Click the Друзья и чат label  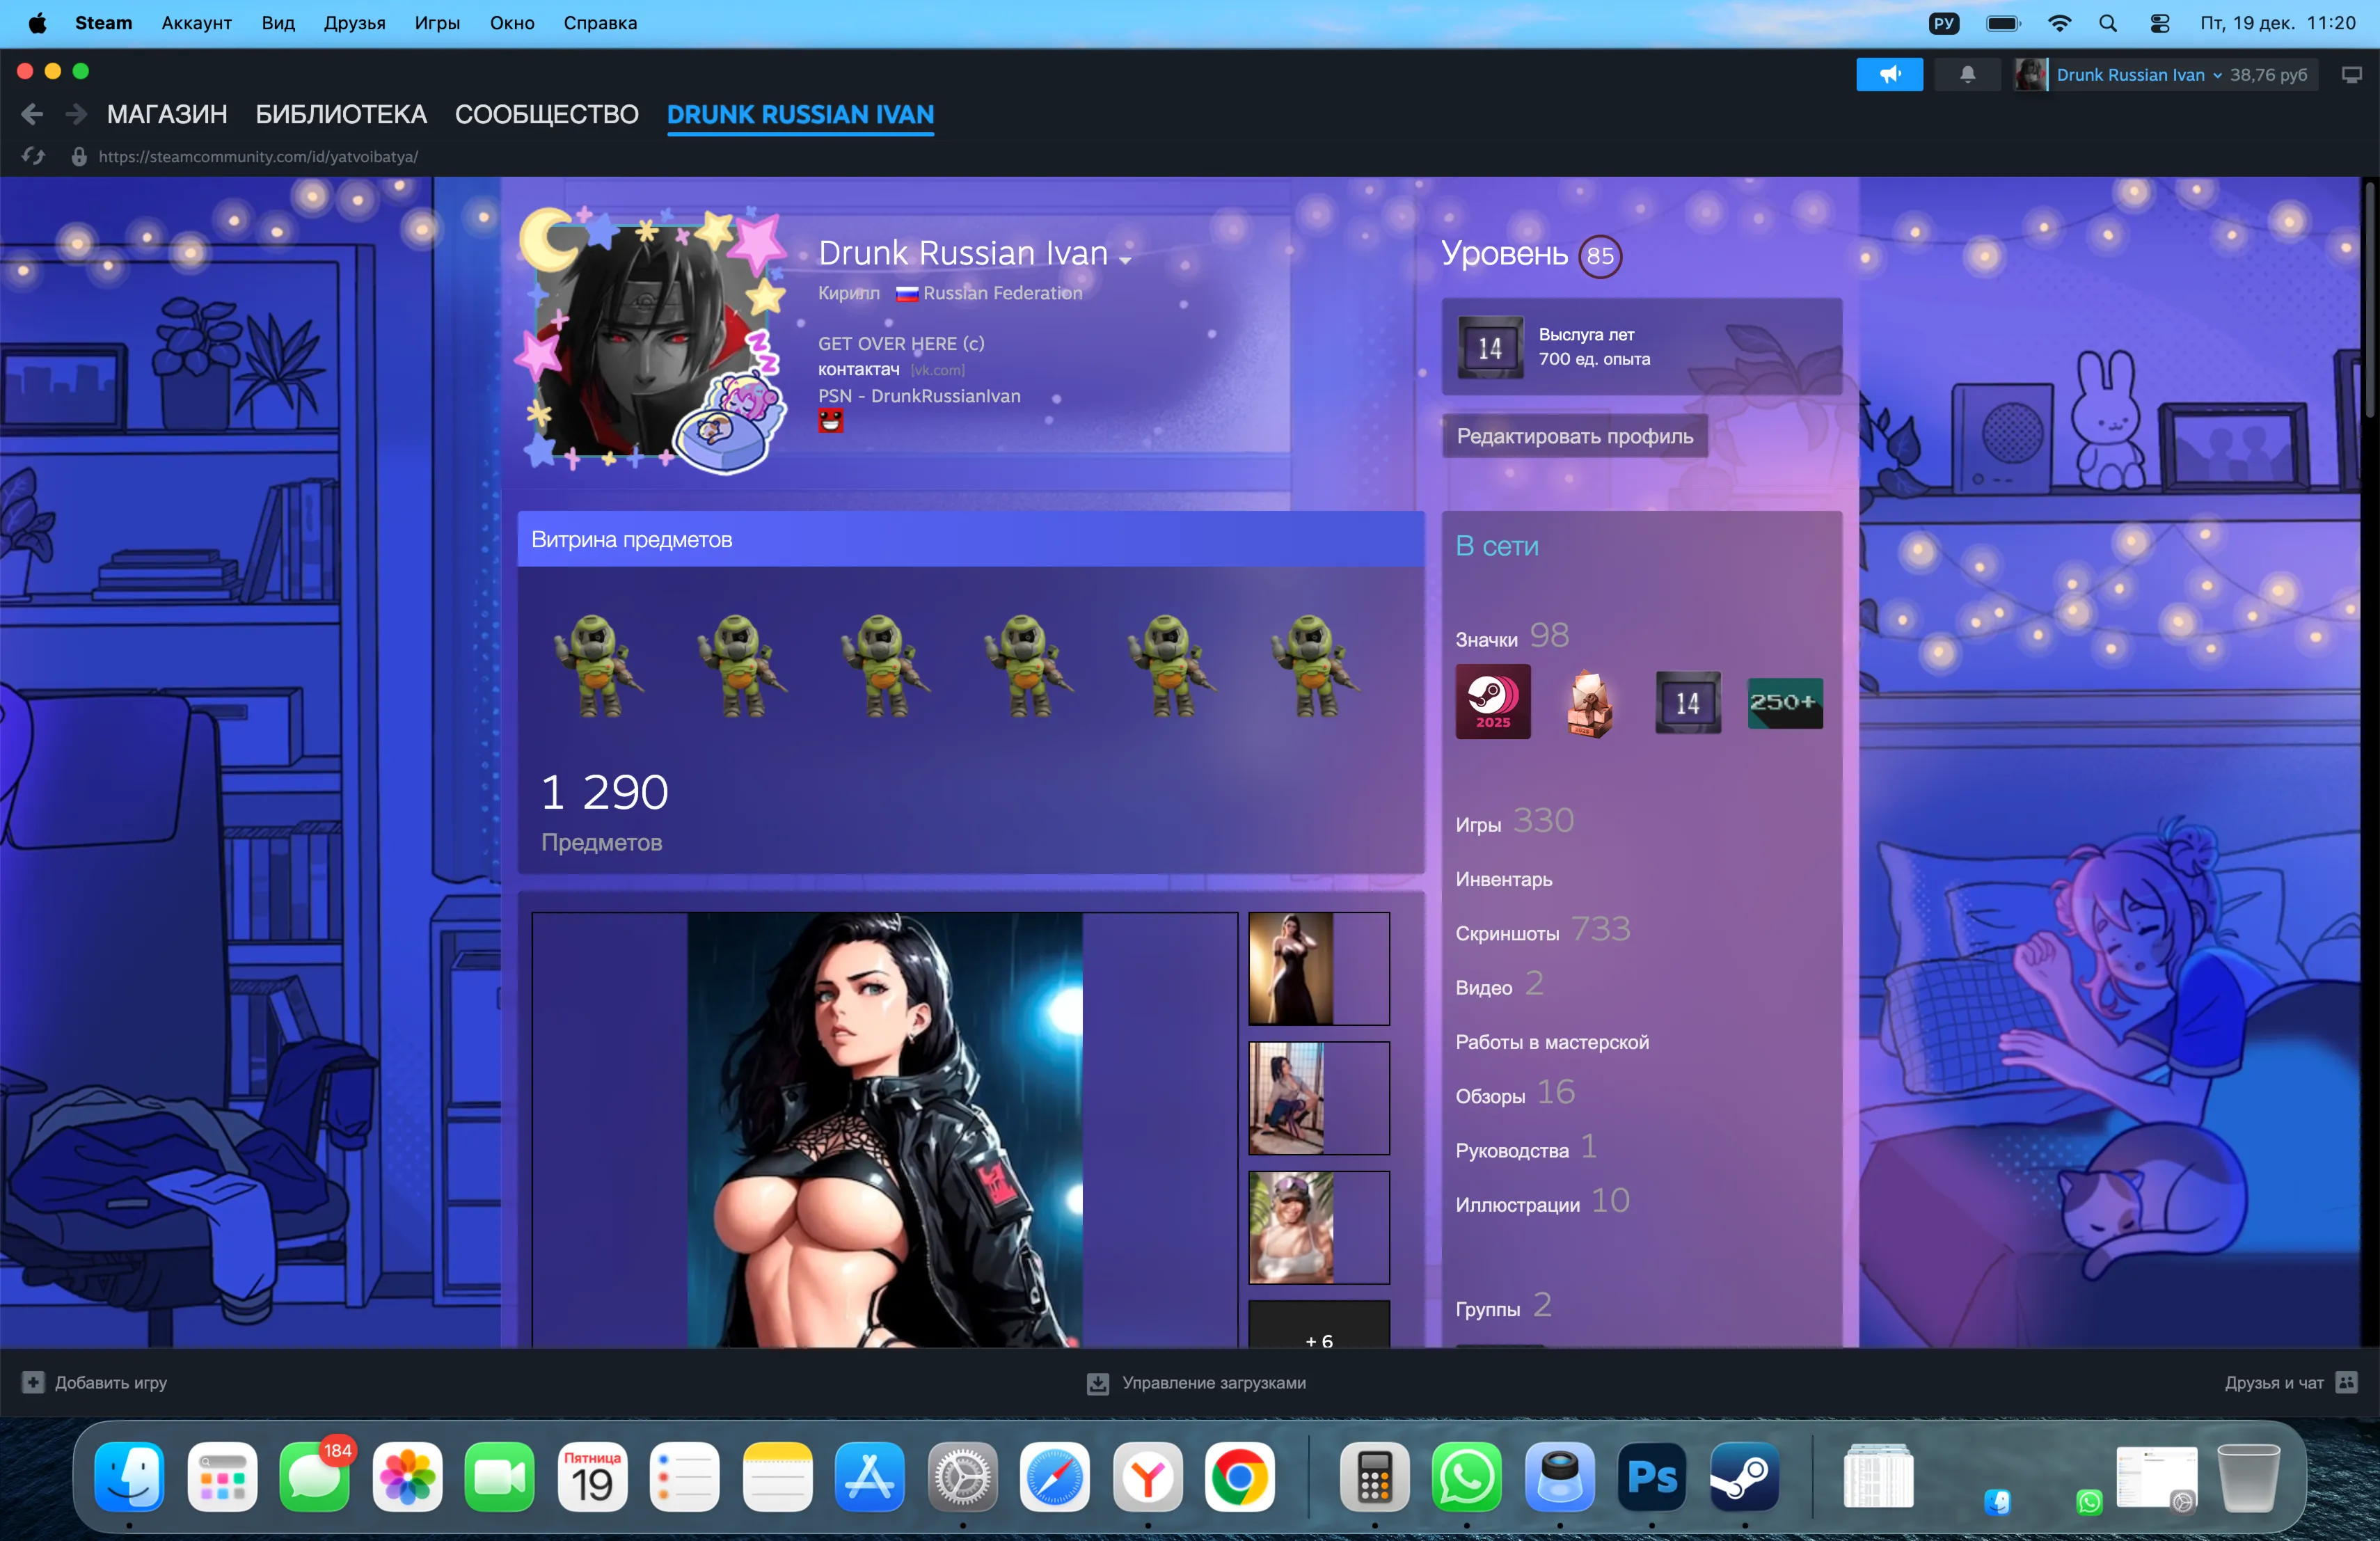[x=2273, y=1383]
